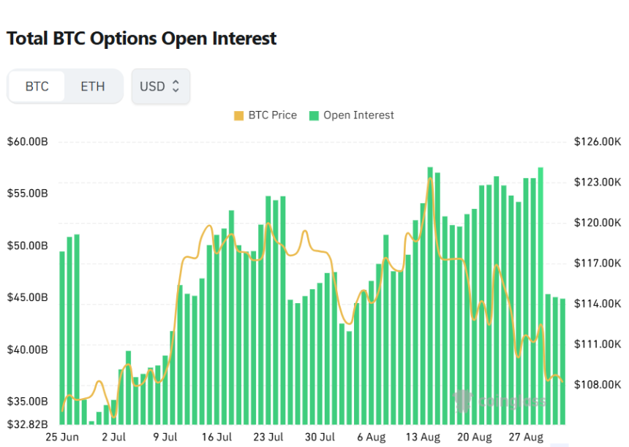The image size is (629, 447).
Task: Click the $60.00B left axis label
Action: pyautogui.click(x=28, y=142)
